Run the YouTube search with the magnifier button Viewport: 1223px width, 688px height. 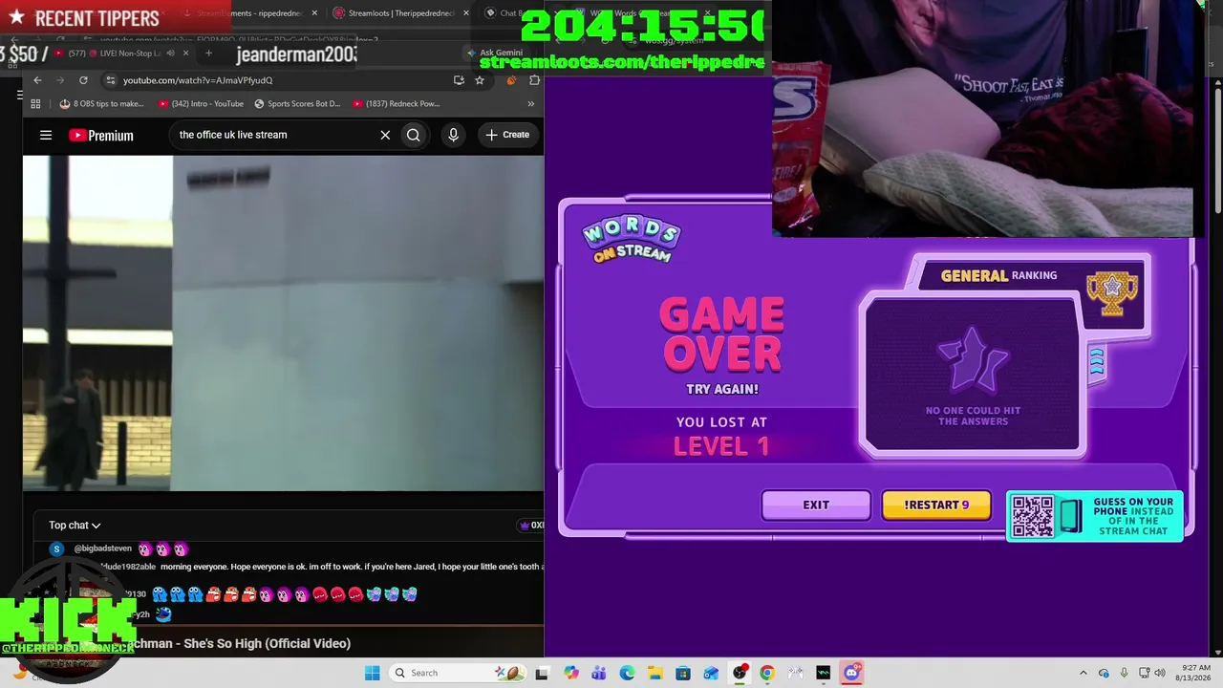point(413,135)
